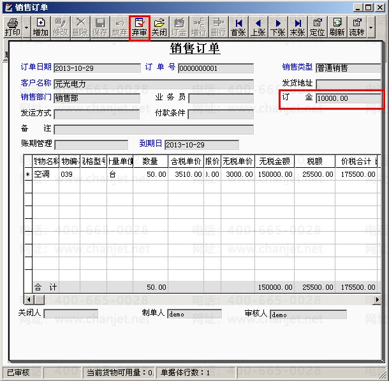This screenshot has width=389, height=381.
Task: Select the goods code cell 039
Action: (x=70, y=174)
